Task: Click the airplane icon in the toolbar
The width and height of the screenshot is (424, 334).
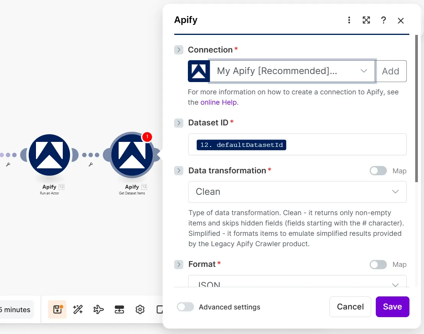Action: 98,309
